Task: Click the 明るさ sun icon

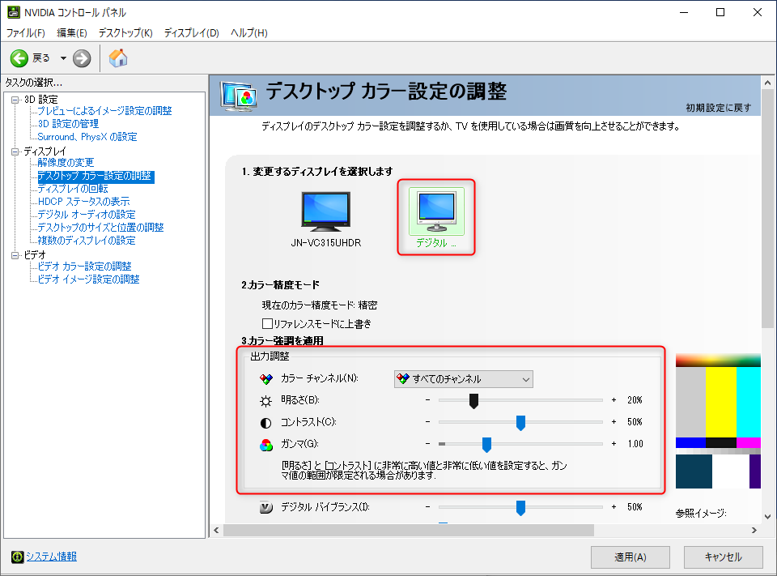Action: coord(266,401)
